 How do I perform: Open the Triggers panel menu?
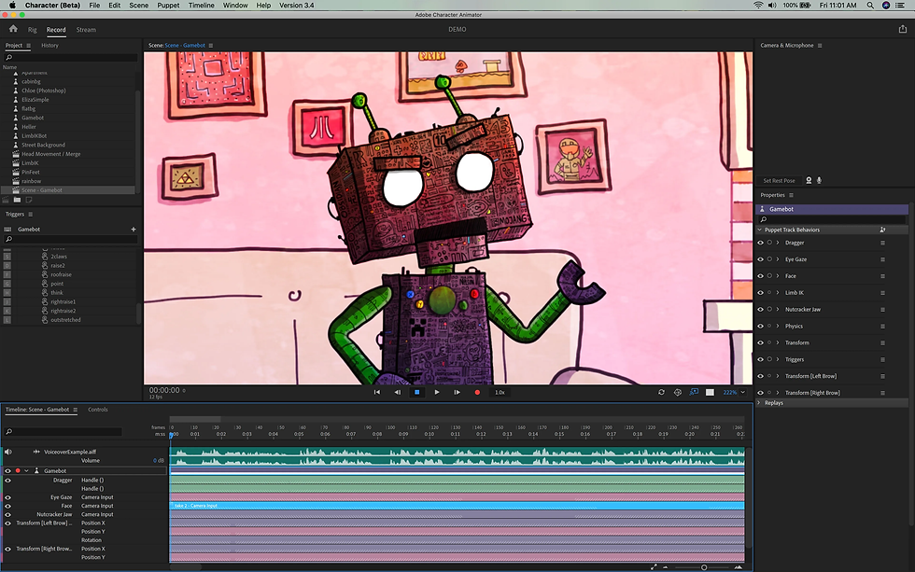pos(30,215)
